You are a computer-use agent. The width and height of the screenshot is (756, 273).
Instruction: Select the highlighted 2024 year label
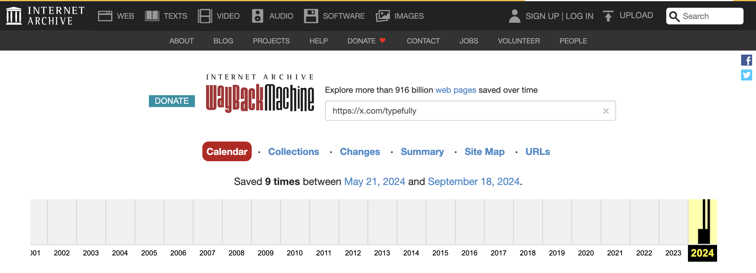(703, 253)
